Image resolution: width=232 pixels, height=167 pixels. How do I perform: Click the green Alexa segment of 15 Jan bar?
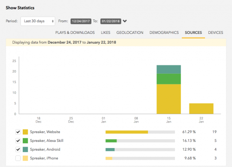(169, 79)
